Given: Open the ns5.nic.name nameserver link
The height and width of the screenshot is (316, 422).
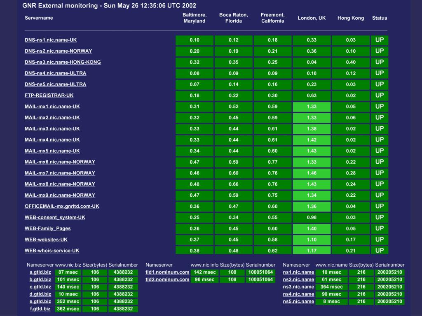Looking at the screenshot, I should click(x=298, y=302).
